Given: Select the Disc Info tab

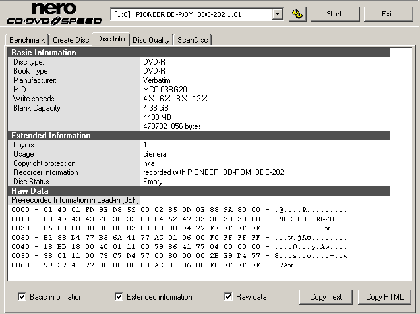Looking at the screenshot, I should click(110, 39).
